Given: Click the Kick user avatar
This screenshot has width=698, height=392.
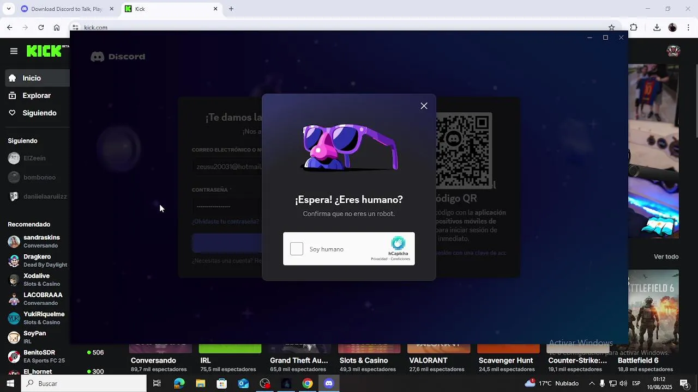Looking at the screenshot, I should pos(673,51).
